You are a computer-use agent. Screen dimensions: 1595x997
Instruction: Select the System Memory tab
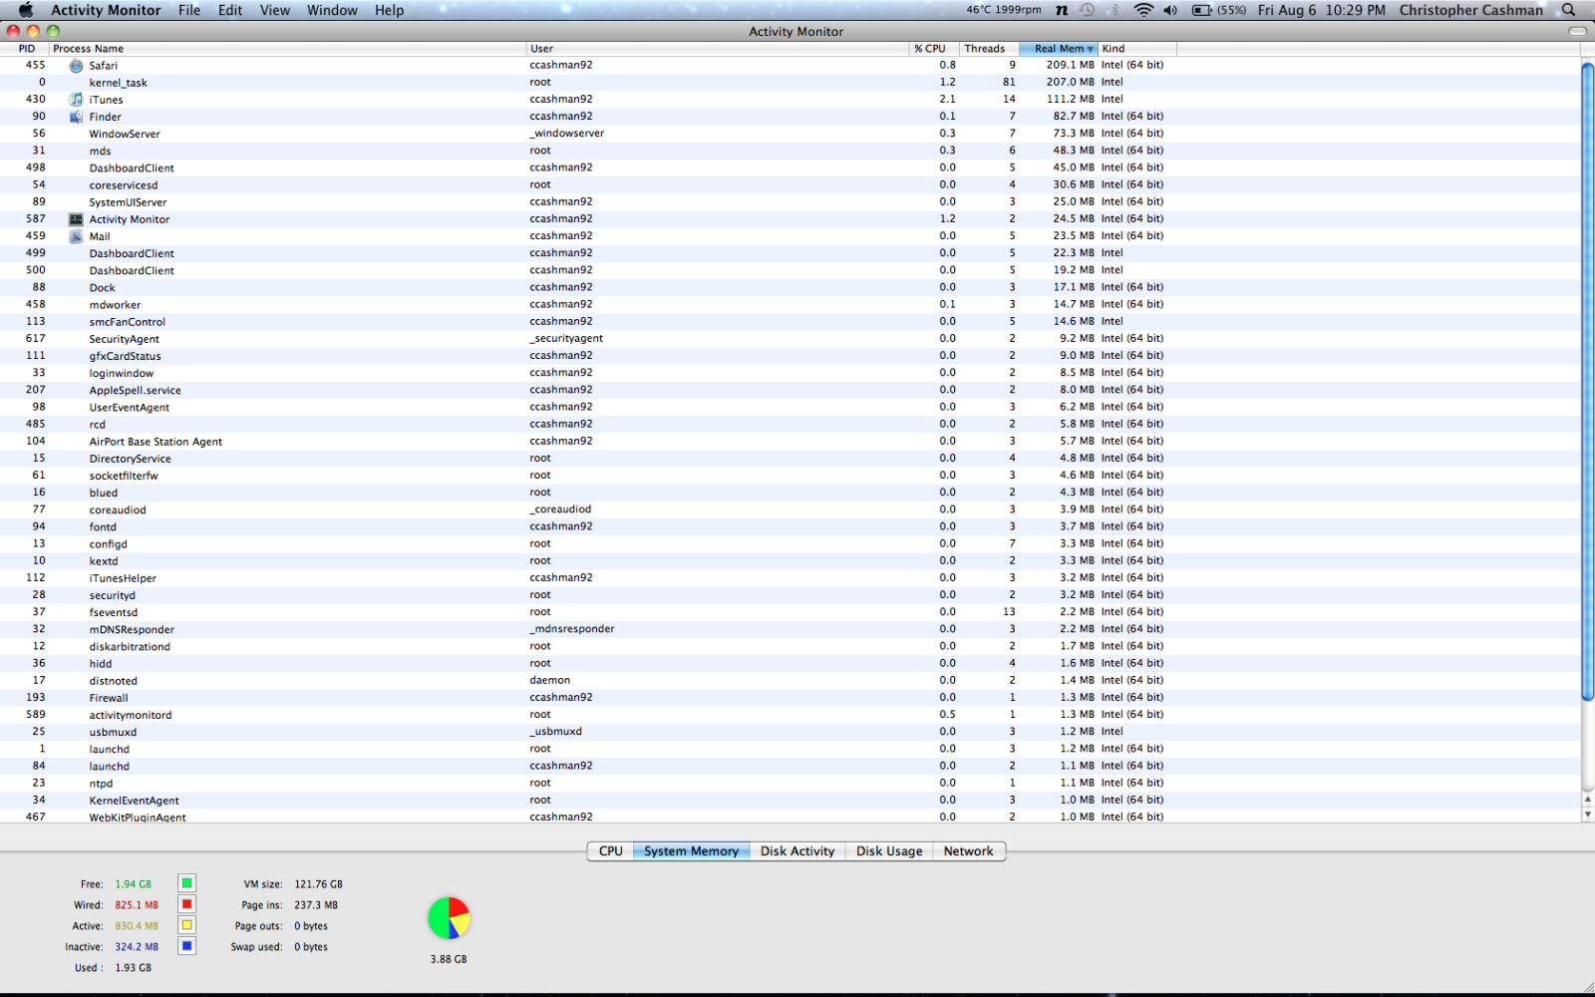coord(691,851)
